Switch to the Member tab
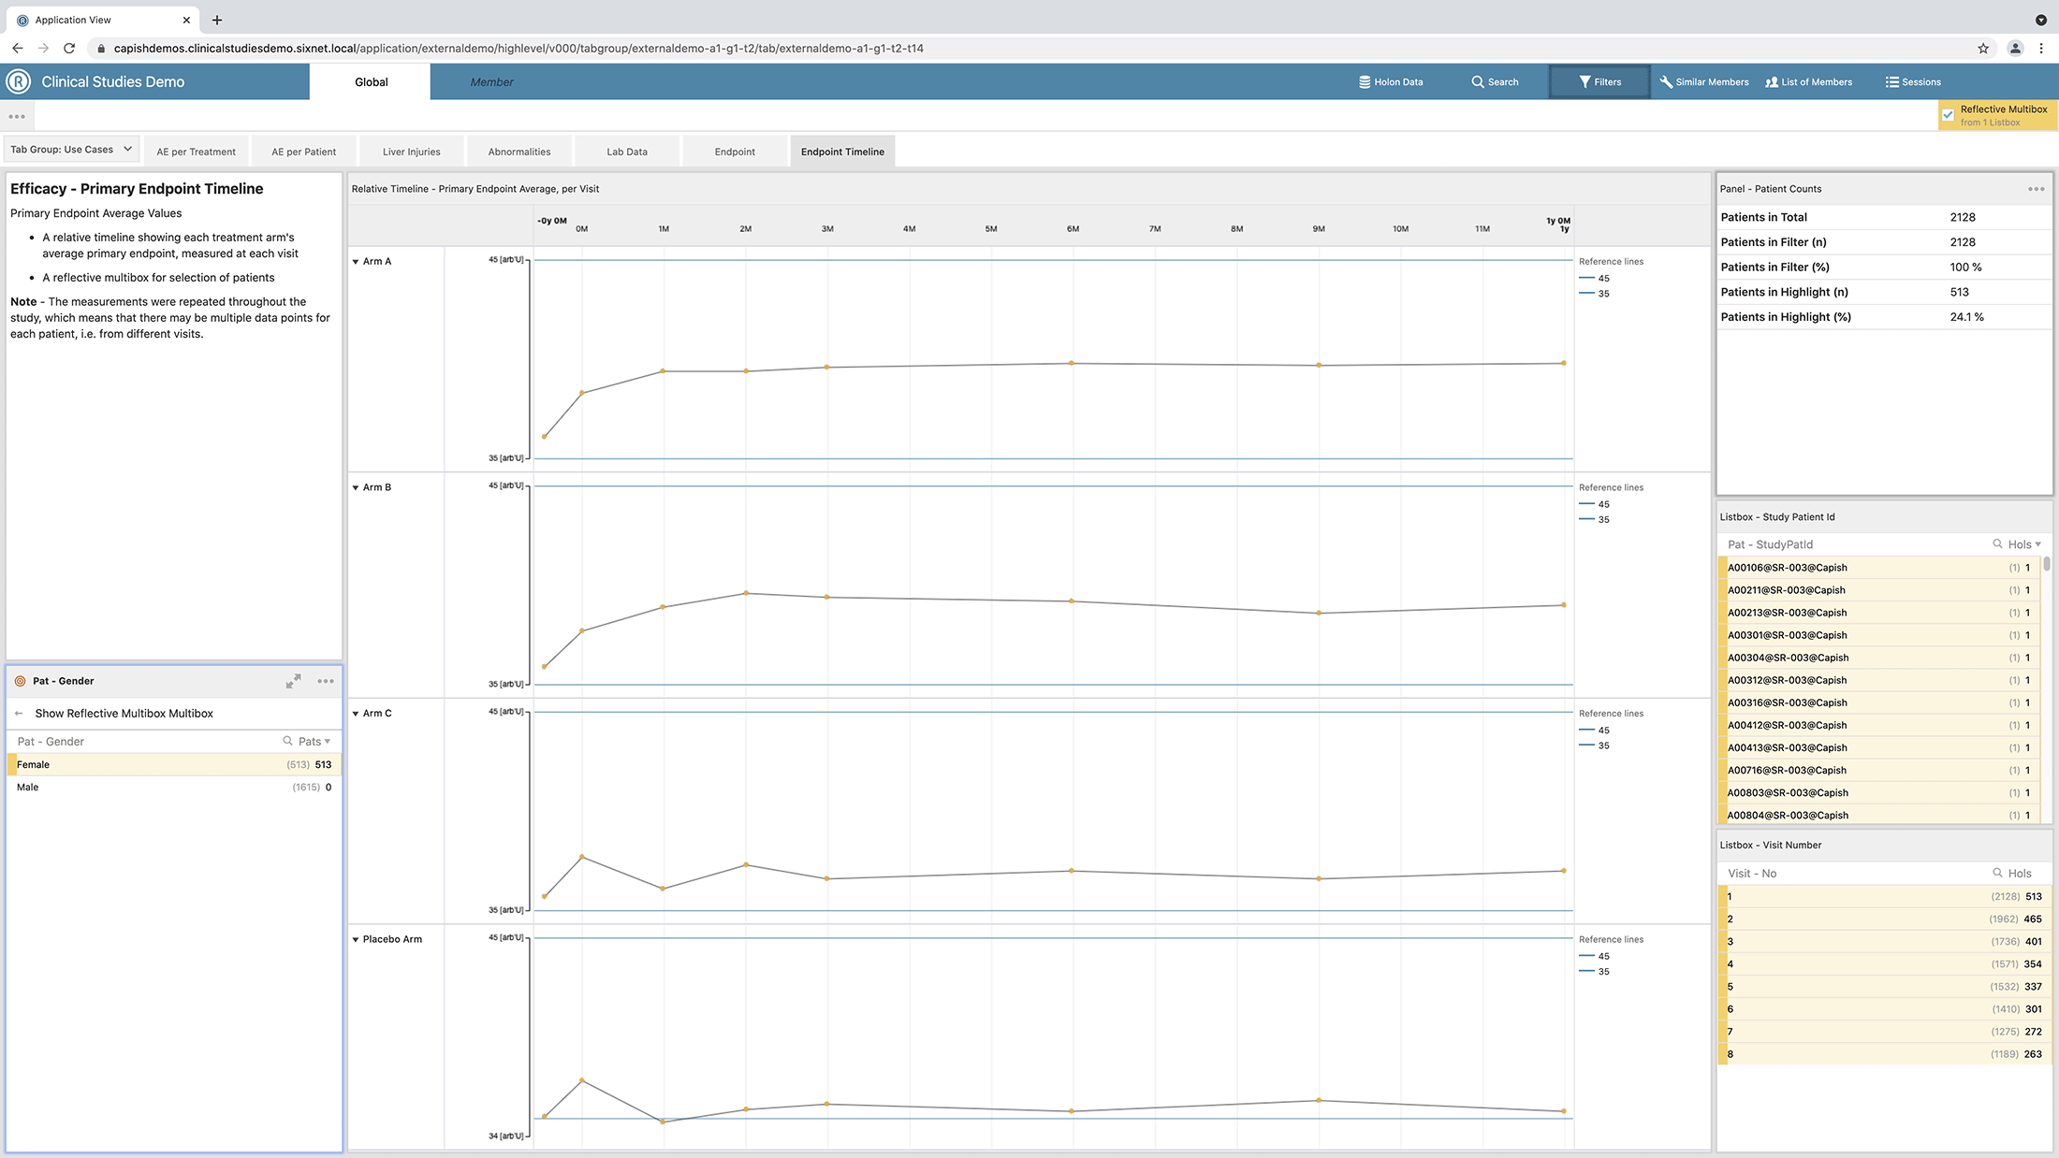Viewport: 2059px width, 1158px height. tap(491, 82)
